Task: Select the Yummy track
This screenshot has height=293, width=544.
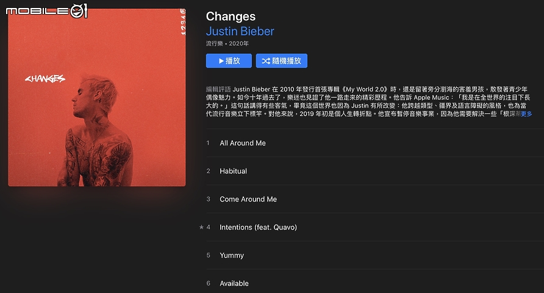Action: pyautogui.click(x=374, y=256)
